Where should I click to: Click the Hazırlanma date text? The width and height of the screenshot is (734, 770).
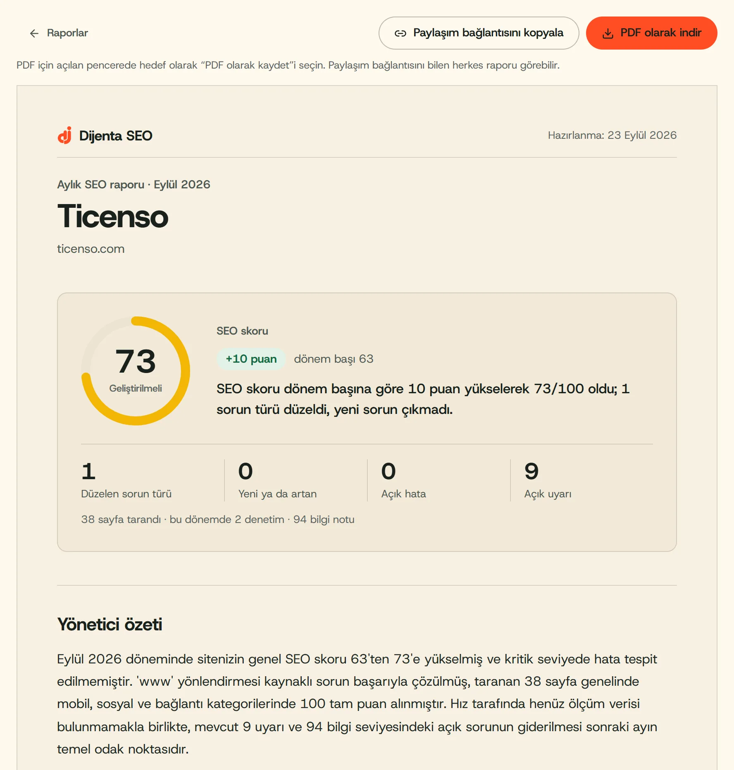pyautogui.click(x=612, y=135)
